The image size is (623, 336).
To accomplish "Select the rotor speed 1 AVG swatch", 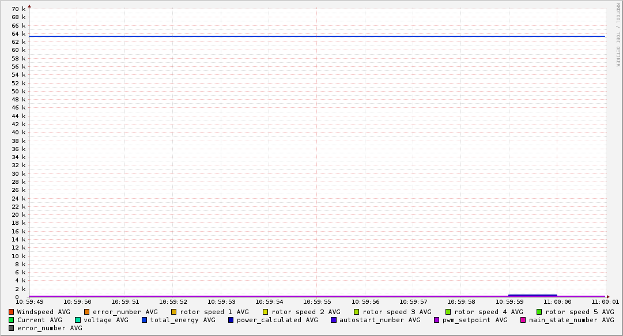I will coord(173,312).
